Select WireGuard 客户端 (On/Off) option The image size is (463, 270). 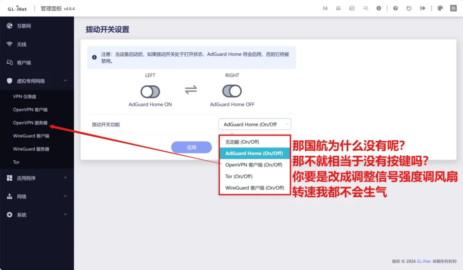pos(255,188)
